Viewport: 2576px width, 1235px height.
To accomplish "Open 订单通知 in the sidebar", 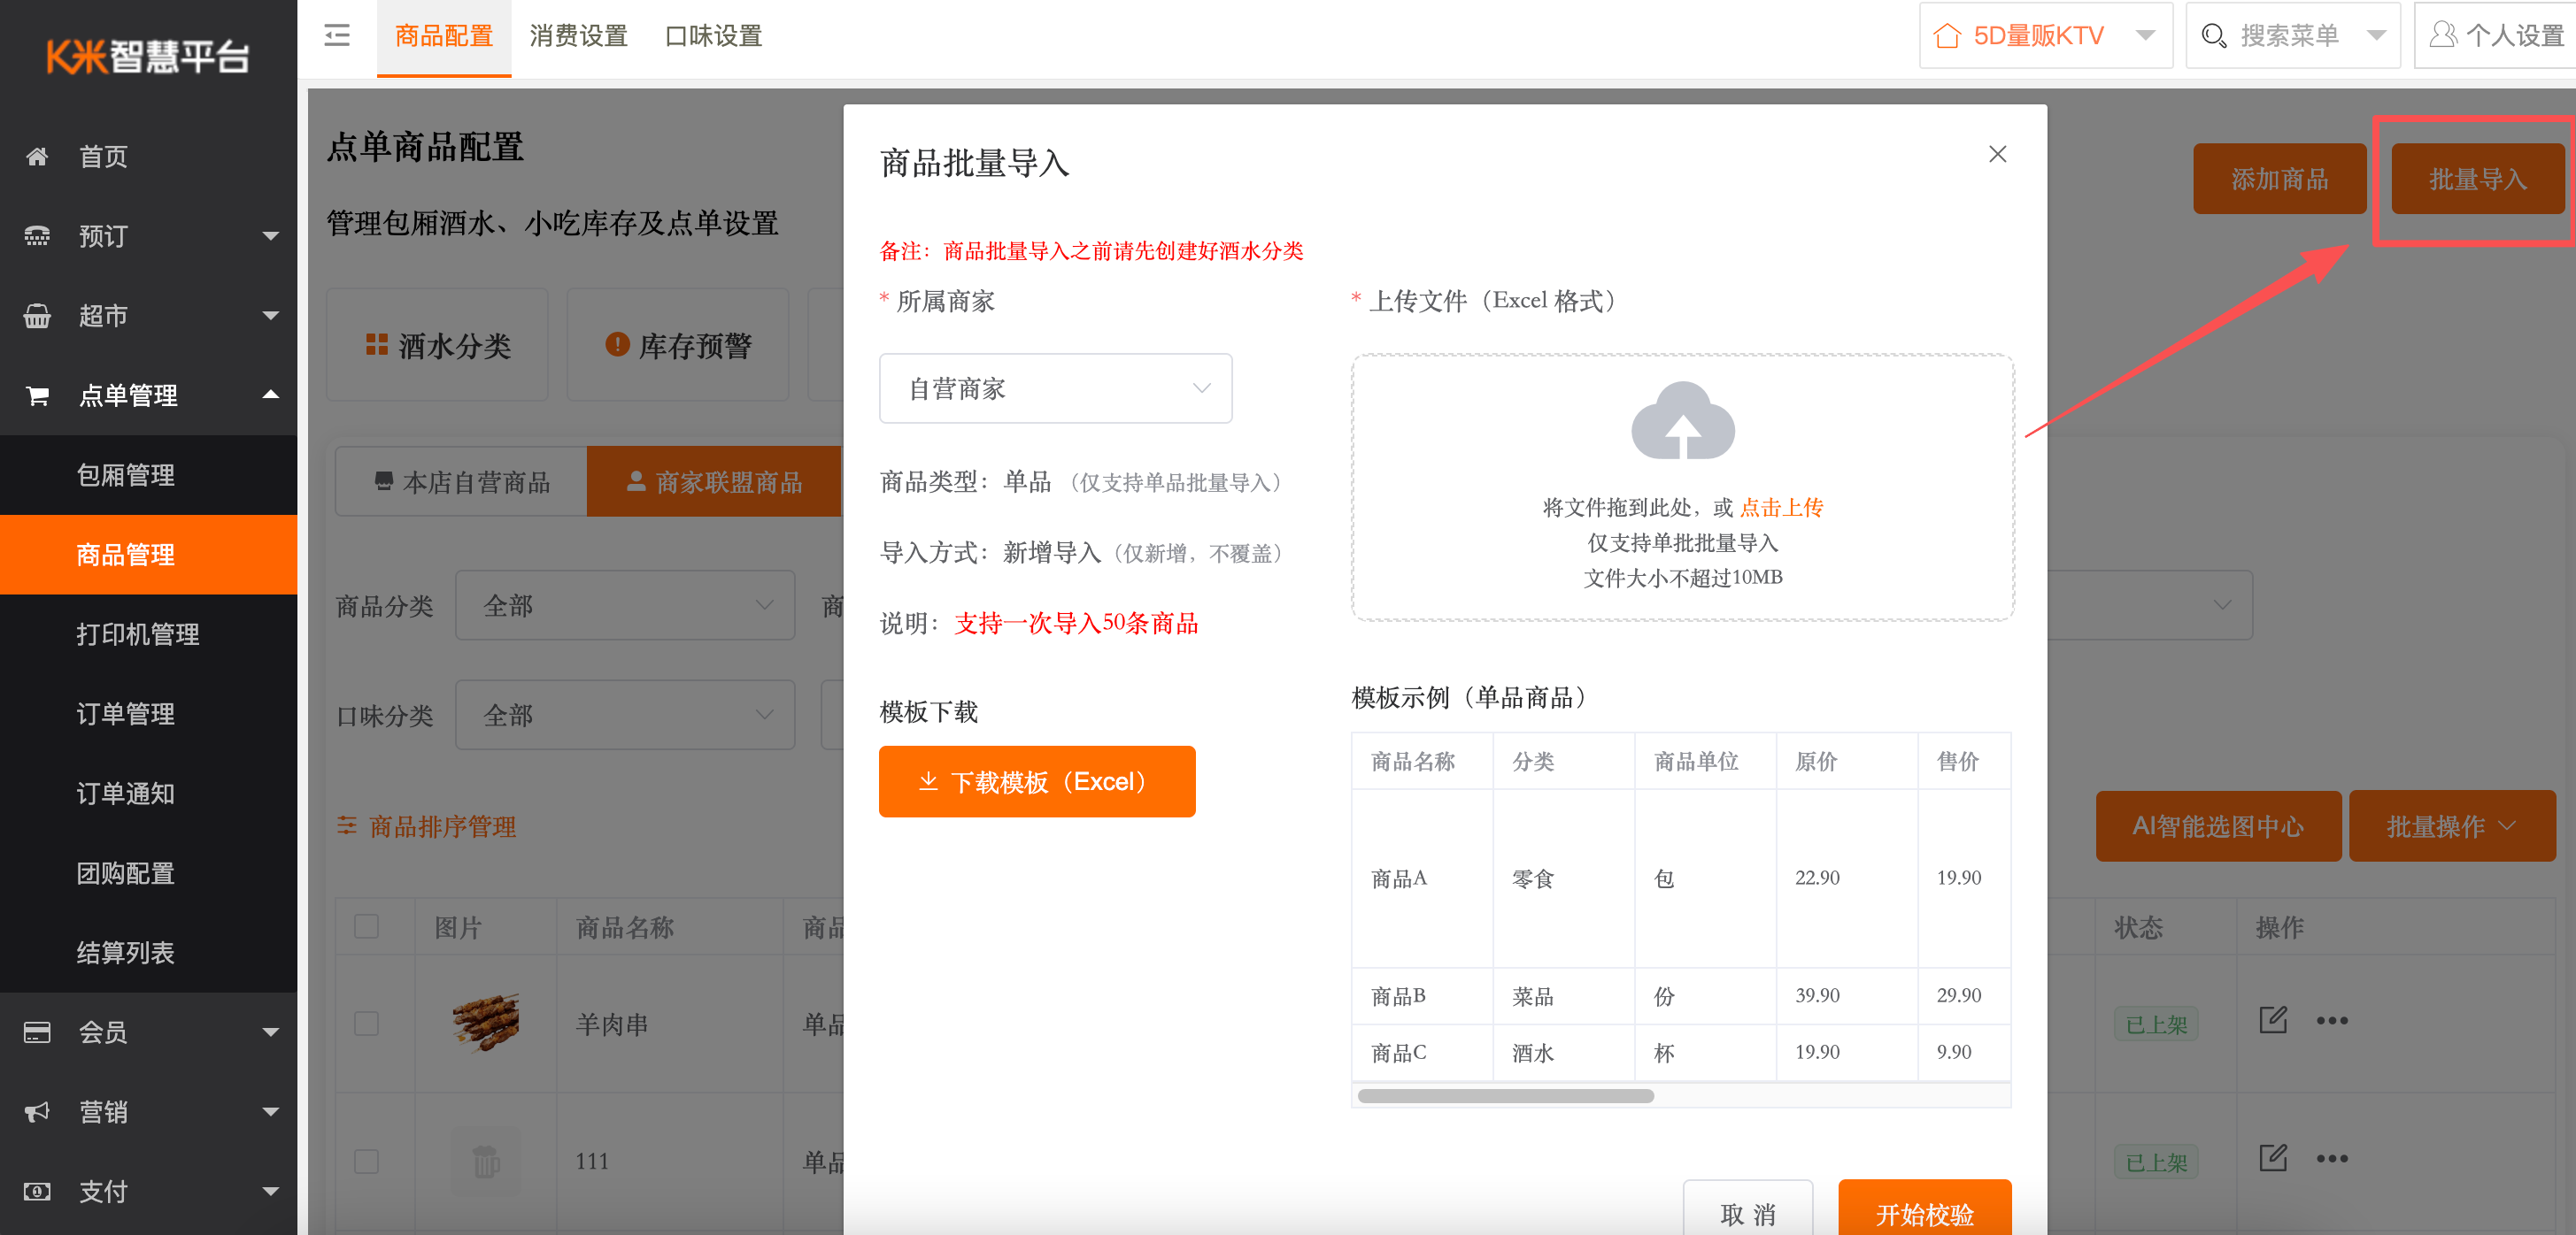I will (148, 794).
